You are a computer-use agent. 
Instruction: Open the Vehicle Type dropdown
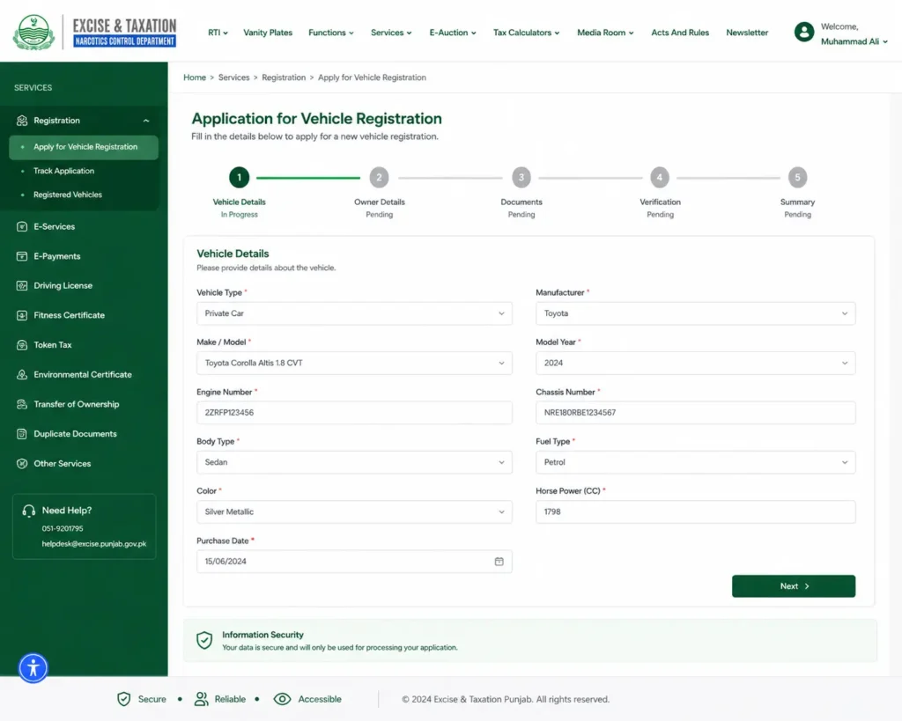(x=354, y=313)
